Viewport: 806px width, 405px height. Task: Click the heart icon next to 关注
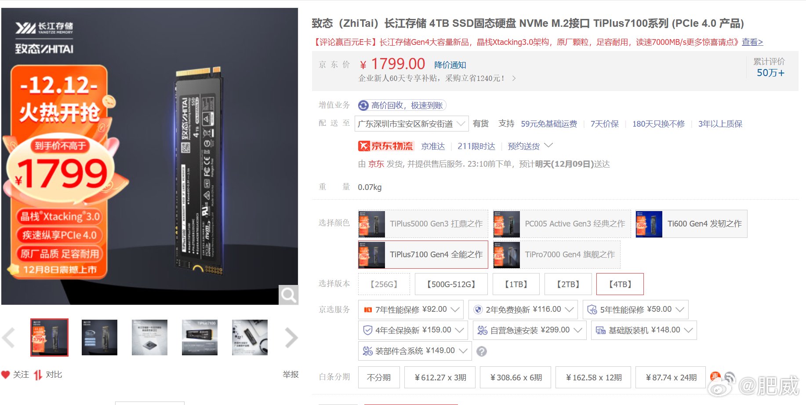(x=7, y=374)
